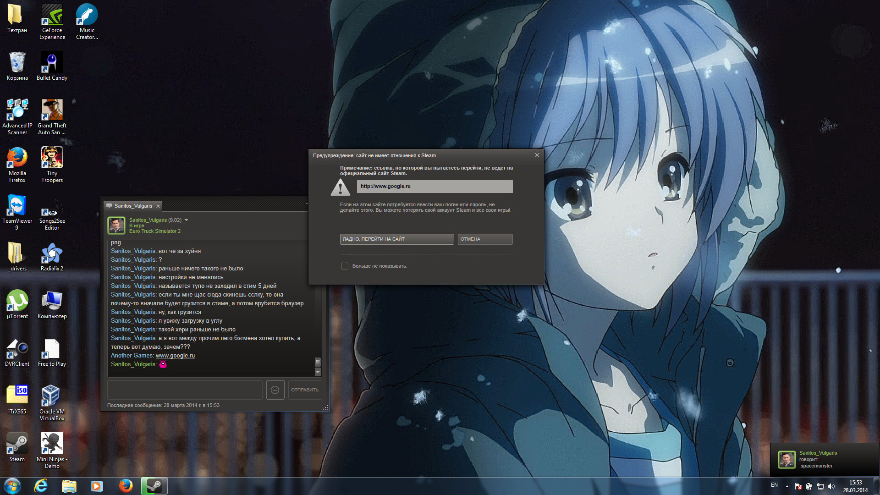Image resolution: width=880 pixels, height=495 pixels.
Task: Click the chat message input field
Action: tap(185, 390)
